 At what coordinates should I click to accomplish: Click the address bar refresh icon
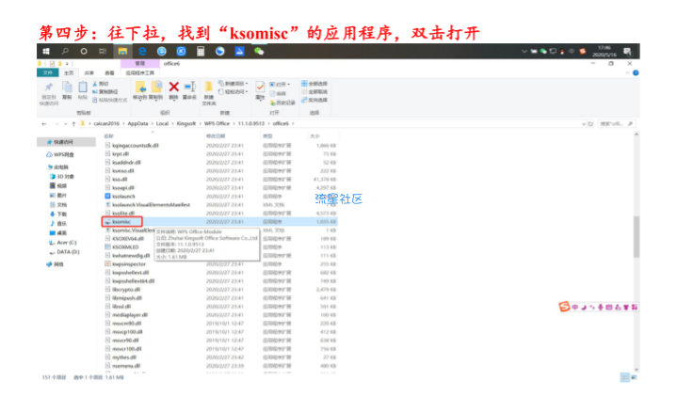point(590,124)
